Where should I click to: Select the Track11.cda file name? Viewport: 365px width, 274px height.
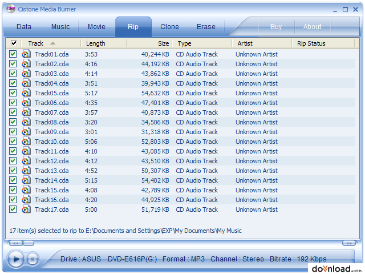52,151
